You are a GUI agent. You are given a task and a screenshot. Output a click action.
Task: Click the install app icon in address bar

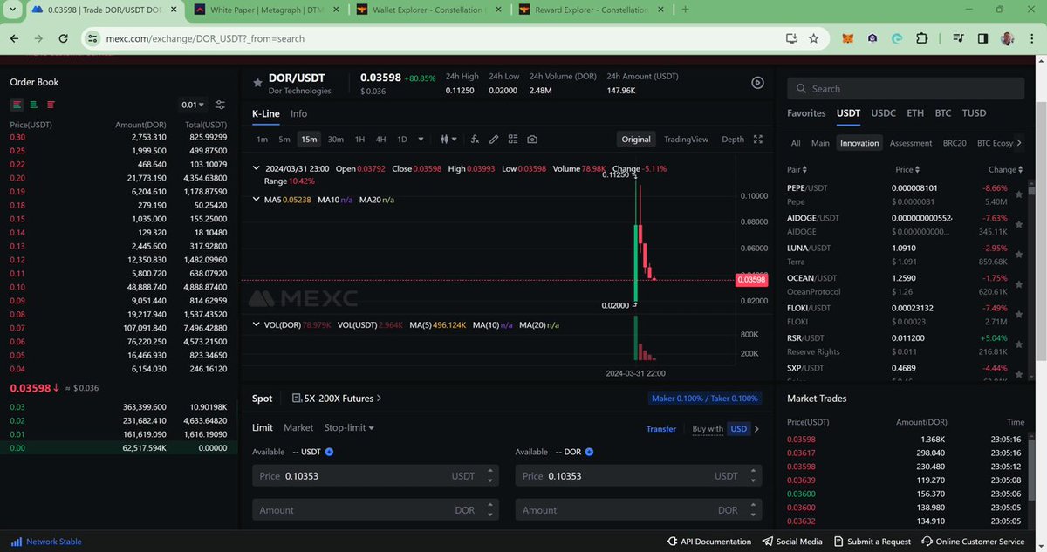click(x=791, y=38)
